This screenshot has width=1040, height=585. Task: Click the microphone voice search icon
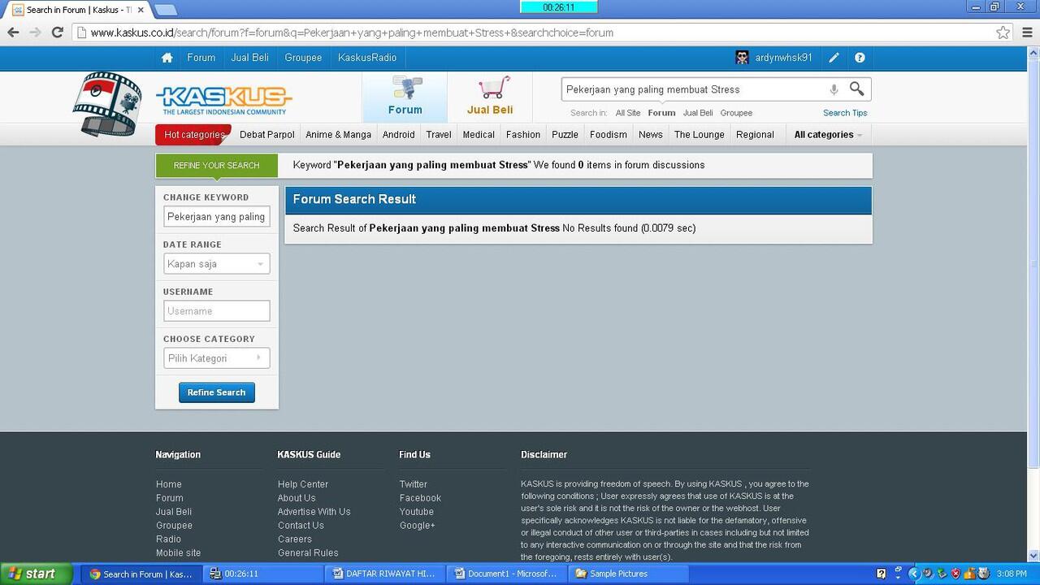(834, 89)
